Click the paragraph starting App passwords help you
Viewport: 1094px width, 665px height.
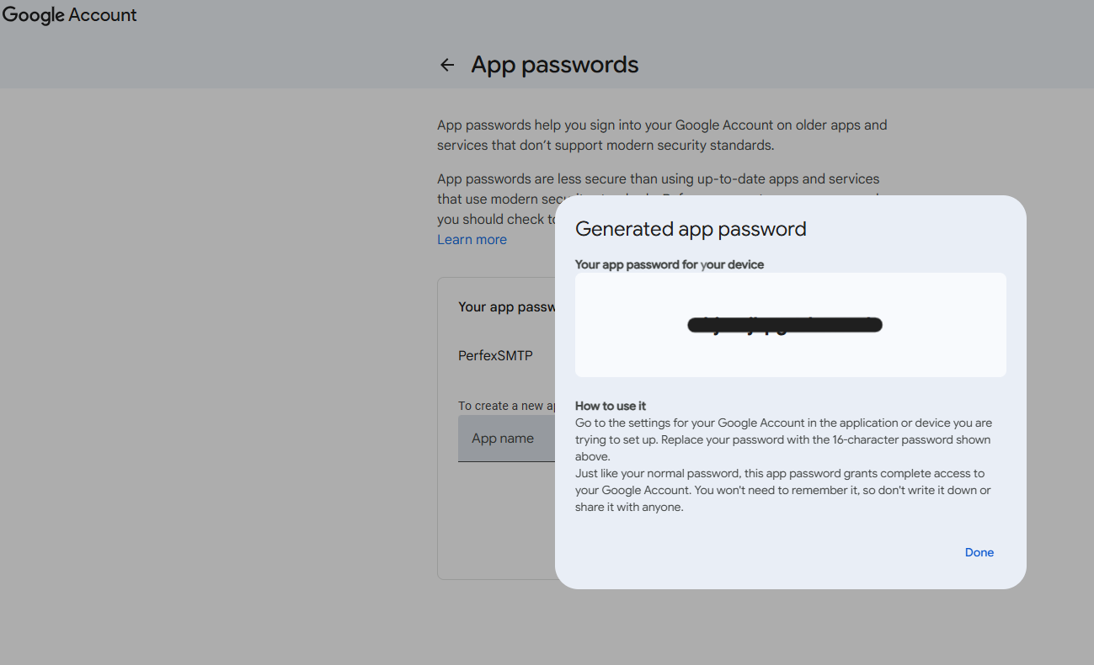661,135
